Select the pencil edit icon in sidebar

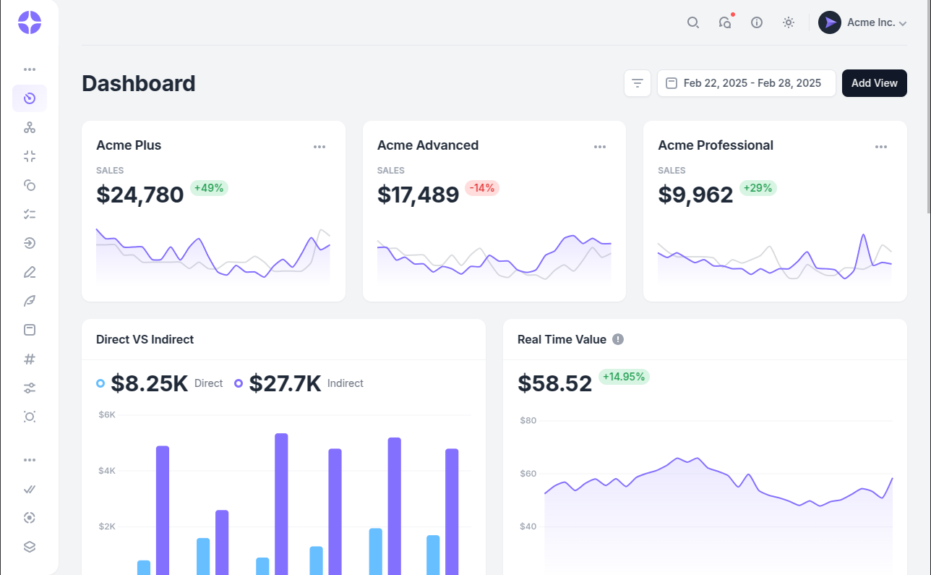click(30, 272)
